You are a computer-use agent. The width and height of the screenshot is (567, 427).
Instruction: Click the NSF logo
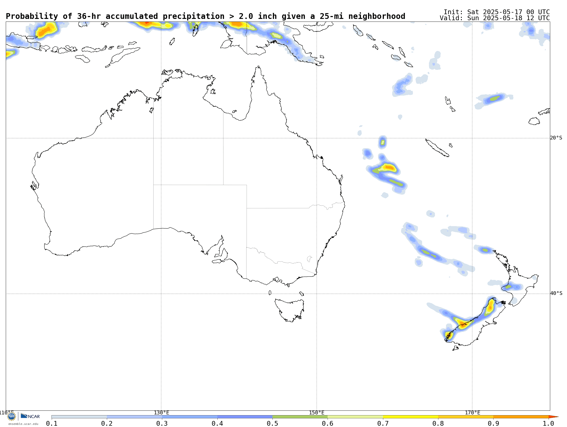[12, 416]
